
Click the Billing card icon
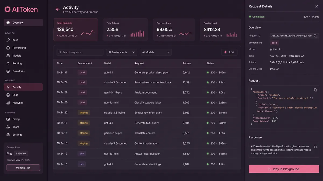pos(8,119)
